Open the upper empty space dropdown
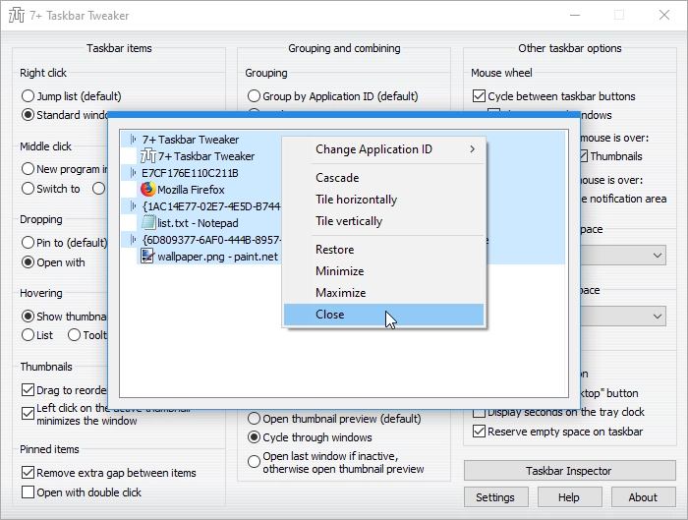Screen dimensions: 688x520 [x=623, y=256]
